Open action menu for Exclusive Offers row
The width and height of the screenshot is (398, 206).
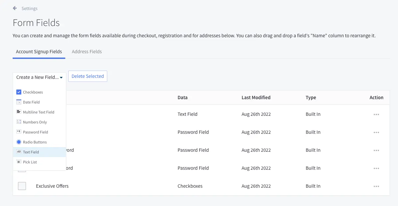(376, 186)
